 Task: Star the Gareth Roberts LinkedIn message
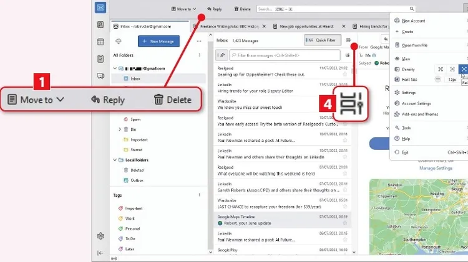pos(344,190)
